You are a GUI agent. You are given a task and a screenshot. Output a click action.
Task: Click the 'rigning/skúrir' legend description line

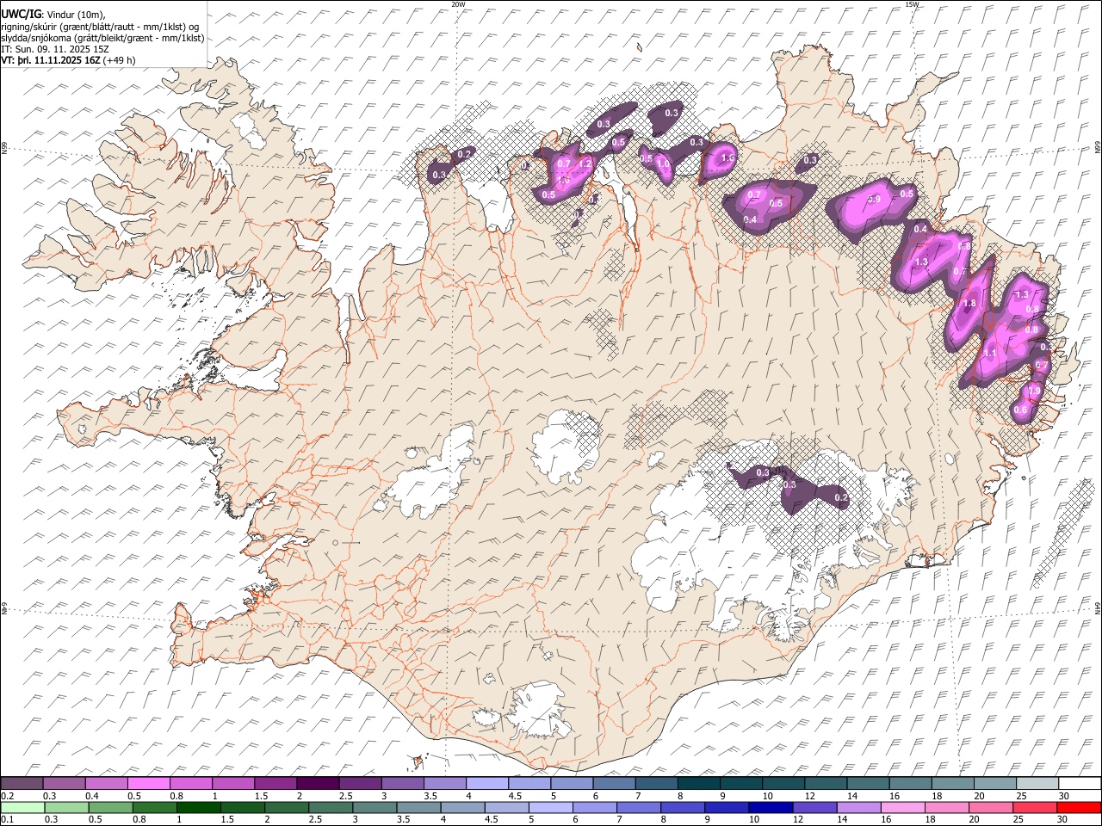click(100, 27)
